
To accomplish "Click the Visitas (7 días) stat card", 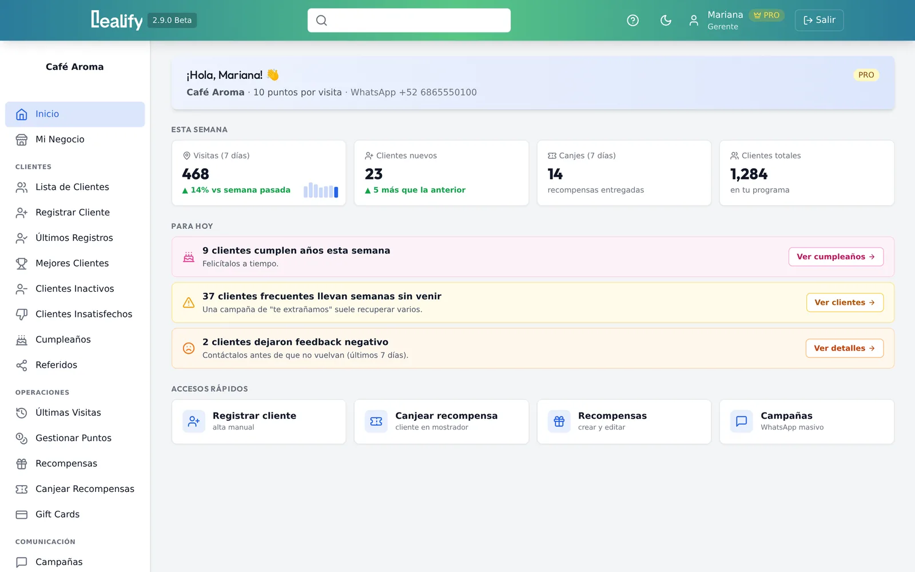I will [258, 173].
